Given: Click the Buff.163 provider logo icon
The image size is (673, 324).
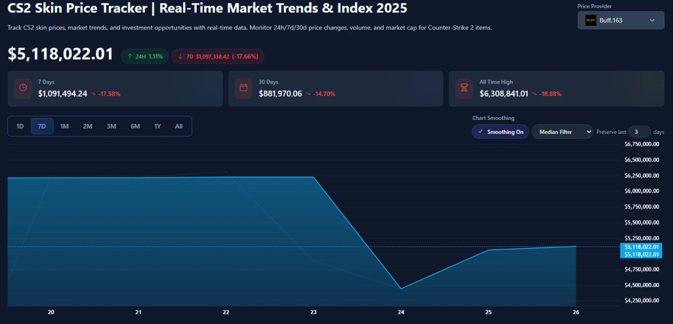Looking at the screenshot, I should (591, 21).
